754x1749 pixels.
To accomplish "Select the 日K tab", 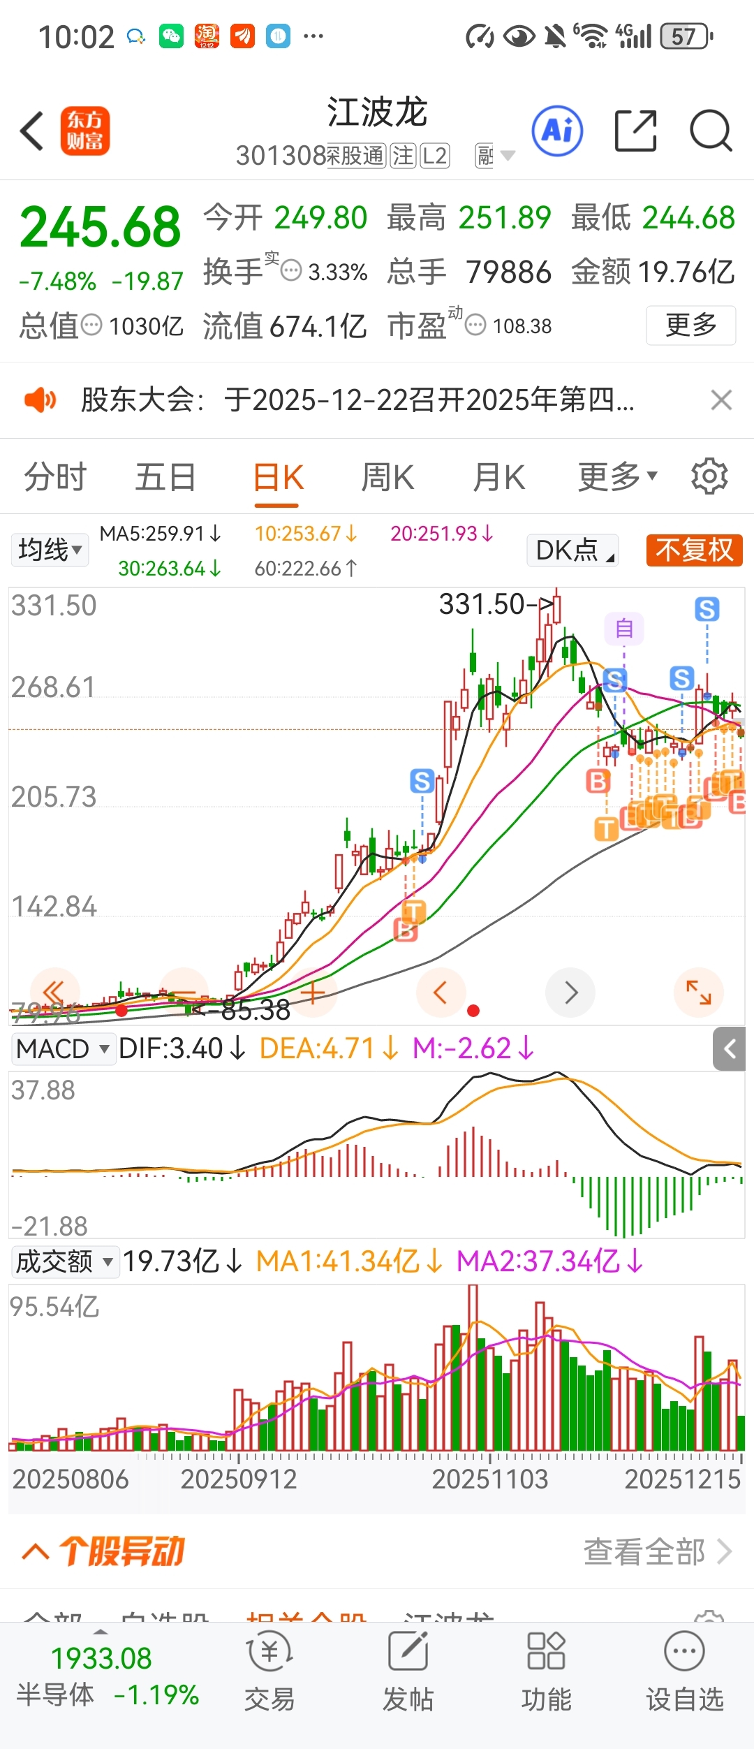I will 278,477.
